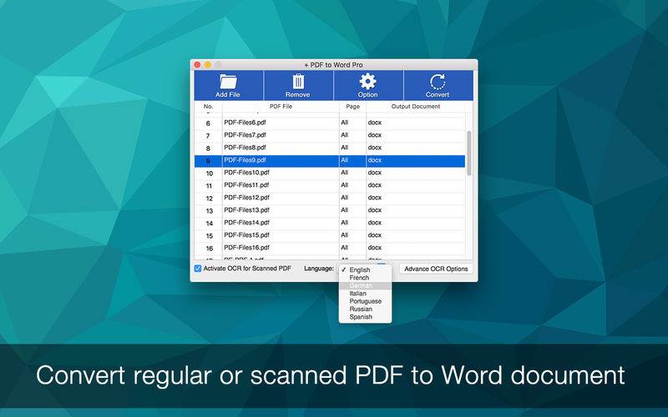Image resolution: width=668 pixels, height=417 pixels.
Task: Choose French from the language list
Action: pyautogui.click(x=359, y=278)
